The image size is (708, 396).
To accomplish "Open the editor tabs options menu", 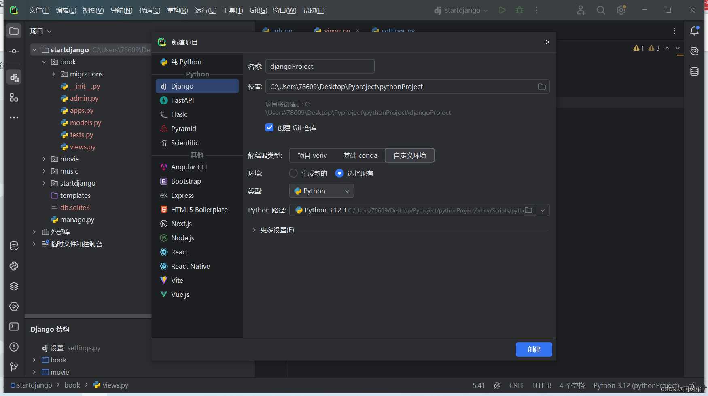I will point(674,31).
